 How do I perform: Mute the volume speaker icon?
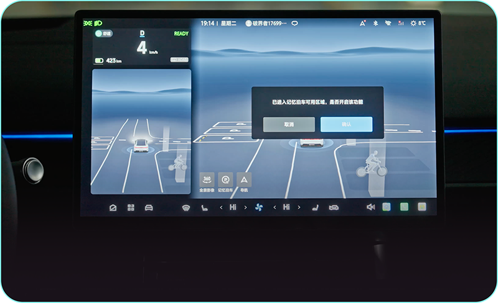(x=371, y=207)
